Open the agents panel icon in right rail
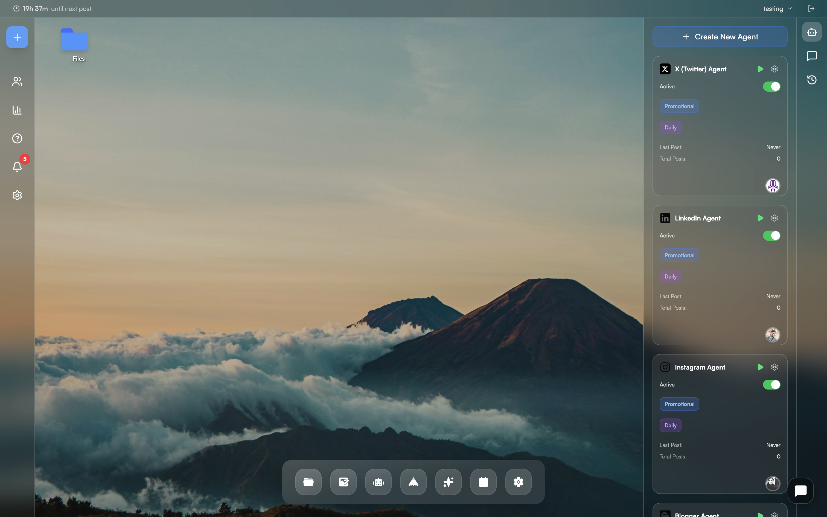The height and width of the screenshot is (517, 827). (812, 31)
